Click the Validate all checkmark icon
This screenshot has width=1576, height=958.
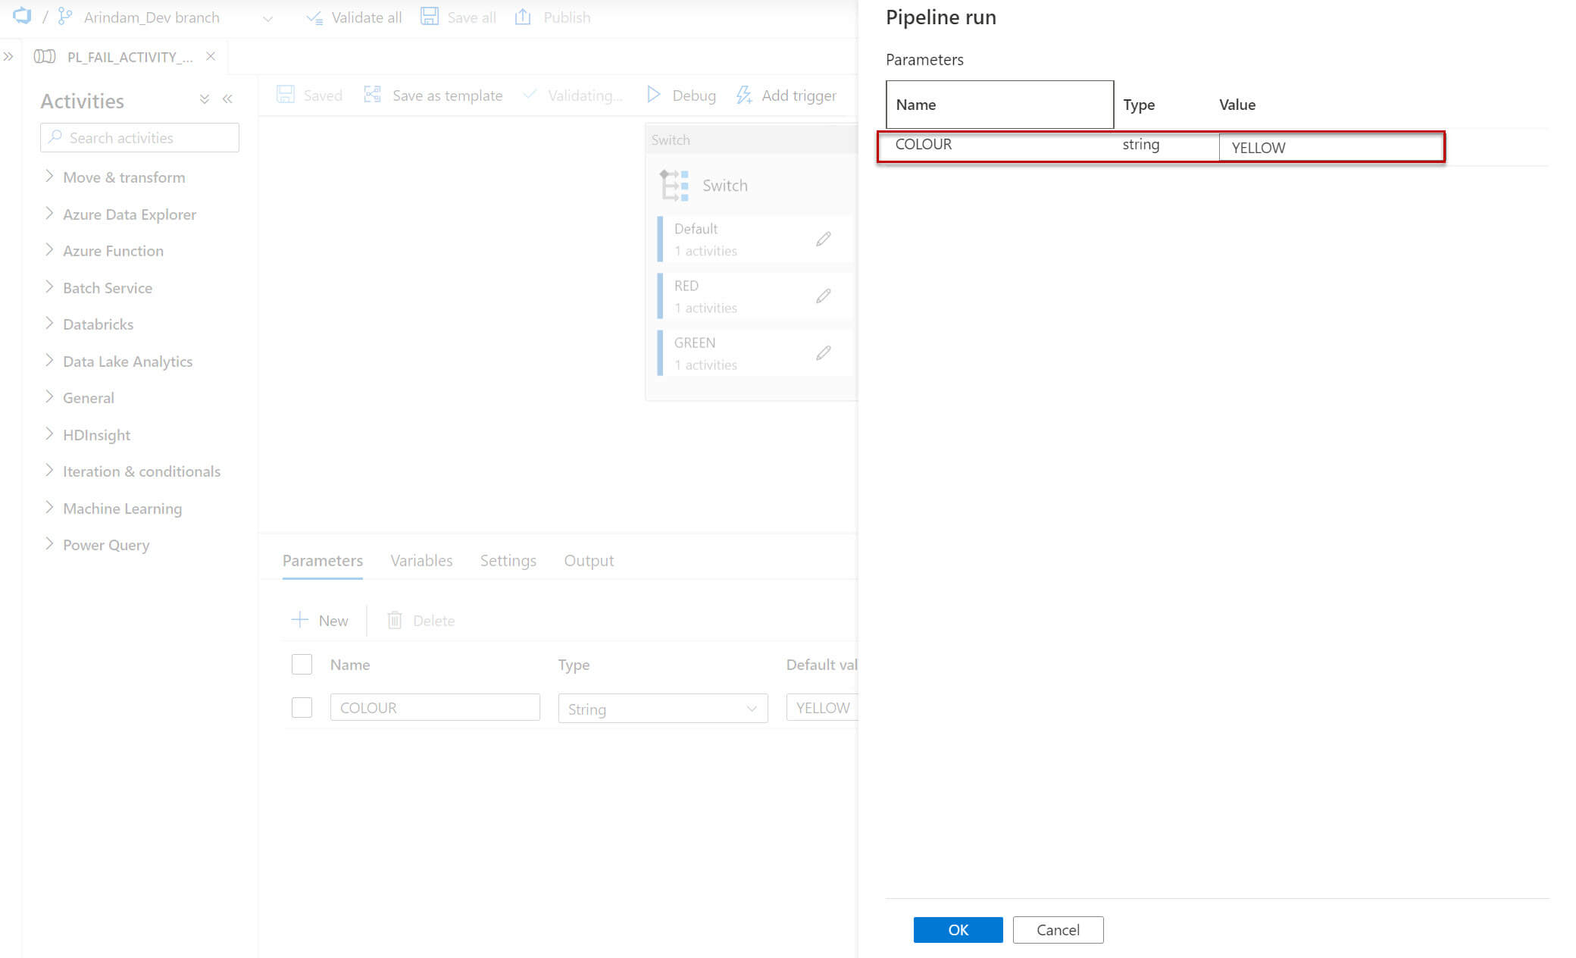tap(314, 17)
